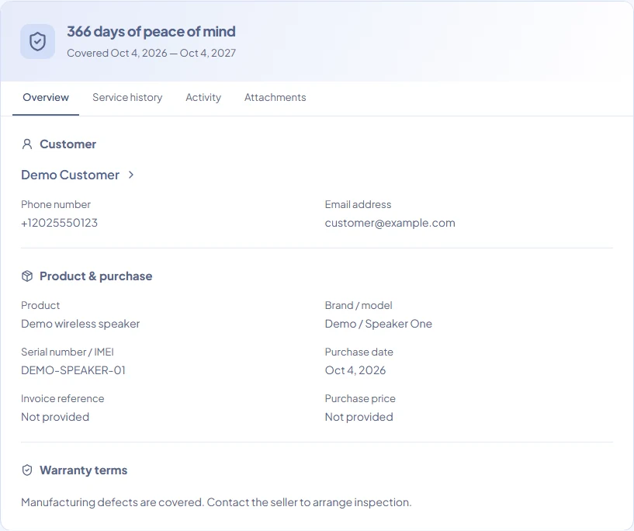Click the '366 days of peace of mind' heading
634x531 pixels.
[151, 32]
